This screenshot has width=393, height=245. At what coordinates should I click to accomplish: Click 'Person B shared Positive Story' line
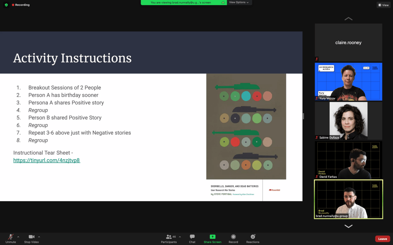65,118
